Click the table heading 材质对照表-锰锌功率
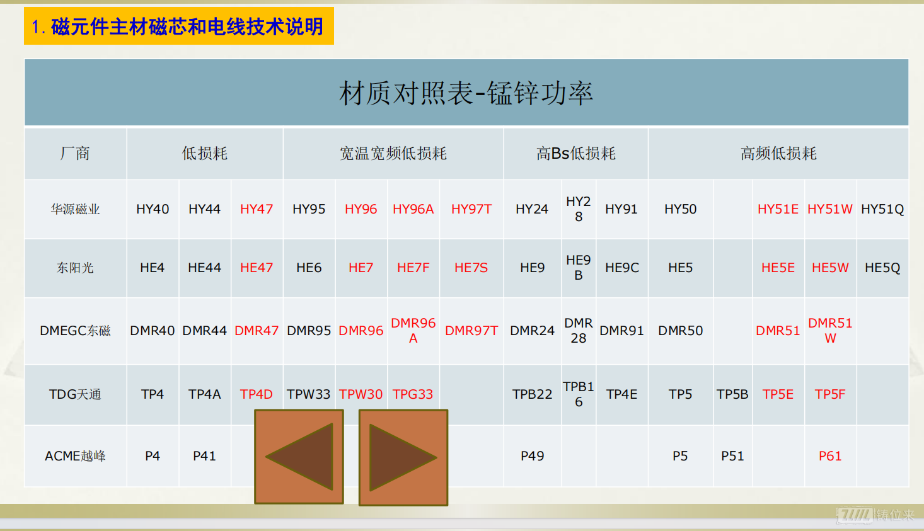 tap(466, 93)
